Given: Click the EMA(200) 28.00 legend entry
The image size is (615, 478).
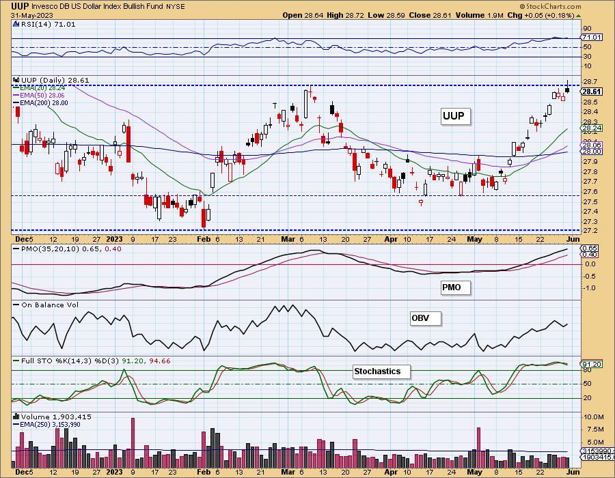Looking at the screenshot, I should pyautogui.click(x=40, y=102).
